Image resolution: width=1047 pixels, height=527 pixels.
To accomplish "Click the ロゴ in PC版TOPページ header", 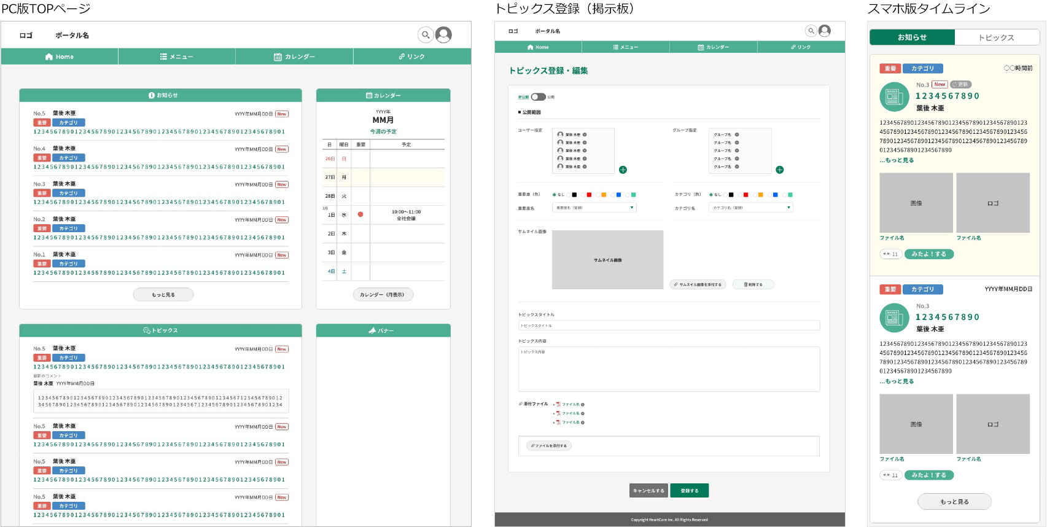I will 26,36.
